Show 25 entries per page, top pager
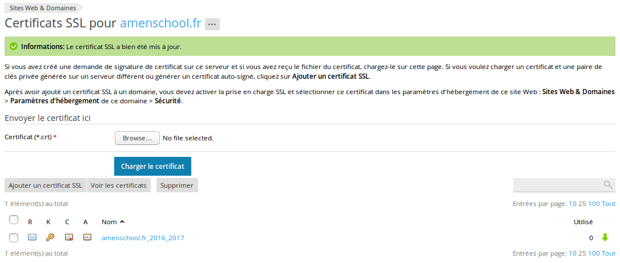Screen dimensions: 620x263 pos(582,204)
